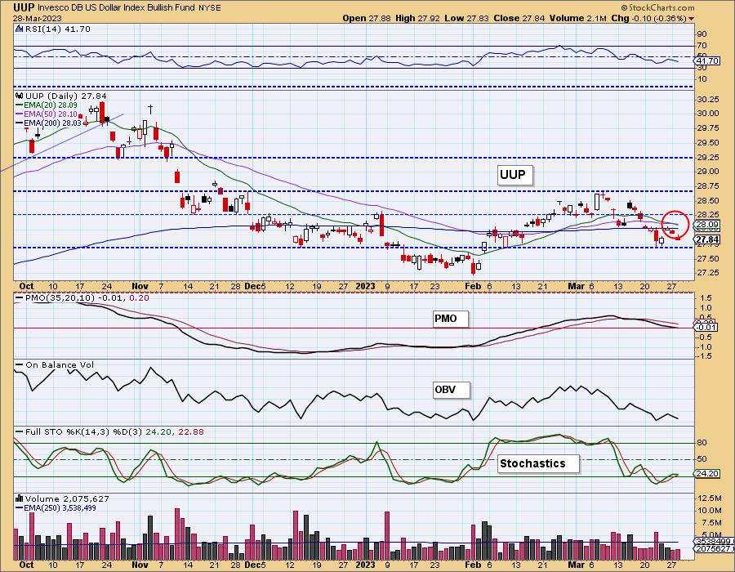Click the Low 27.83 value
The height and width of the screenshot is (572, 735).
[x=466, y=18]
